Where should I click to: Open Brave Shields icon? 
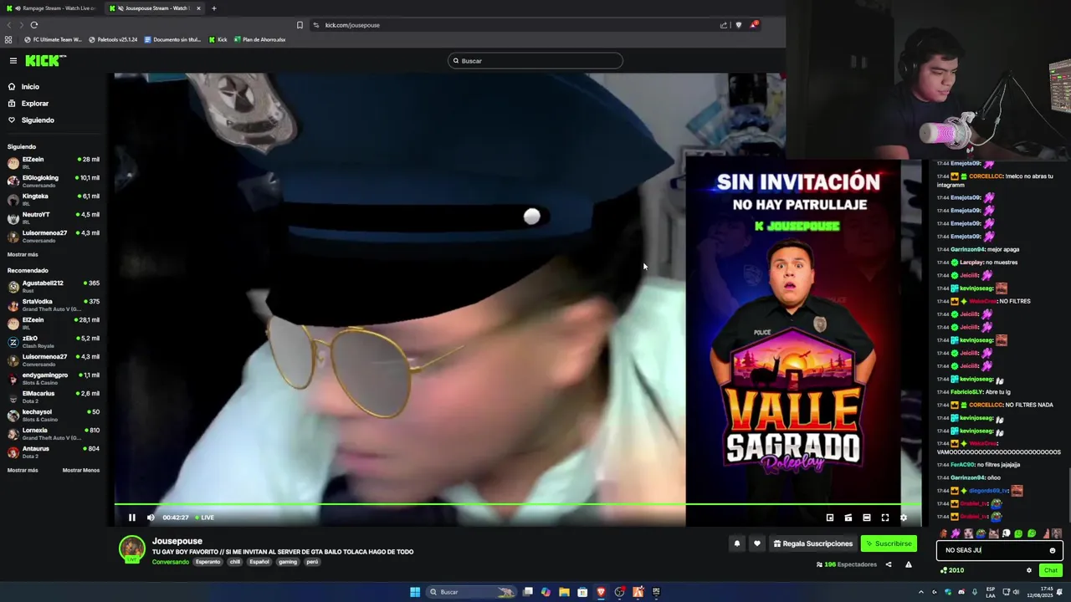tap(738, 25)
